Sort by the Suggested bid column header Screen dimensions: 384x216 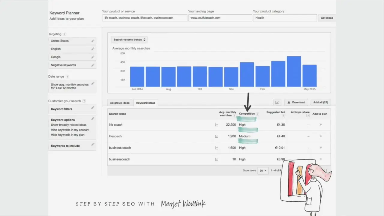click(x=276, y=112)
